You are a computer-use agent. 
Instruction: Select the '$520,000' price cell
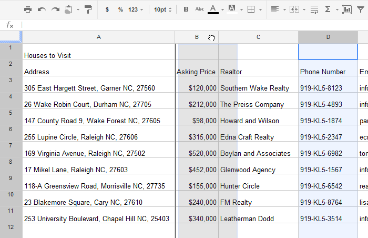197,150
